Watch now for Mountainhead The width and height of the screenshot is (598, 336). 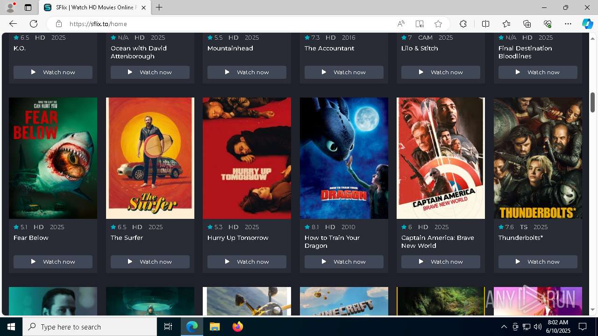247,72
